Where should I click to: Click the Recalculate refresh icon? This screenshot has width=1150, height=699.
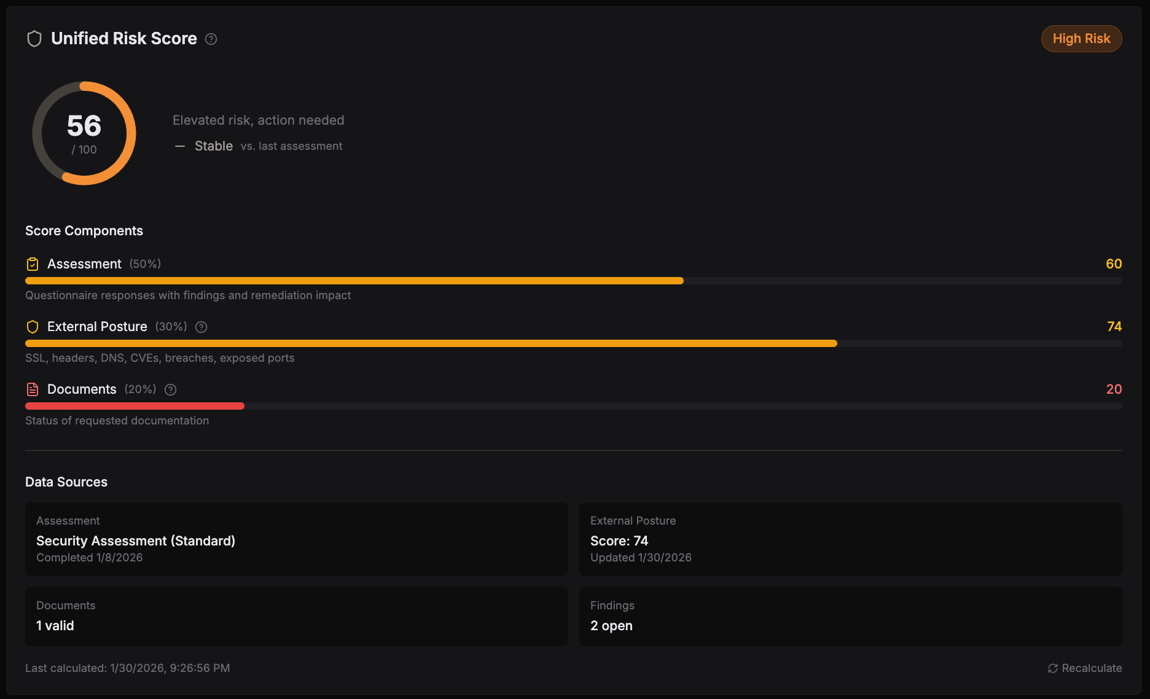click(1052, 668)
